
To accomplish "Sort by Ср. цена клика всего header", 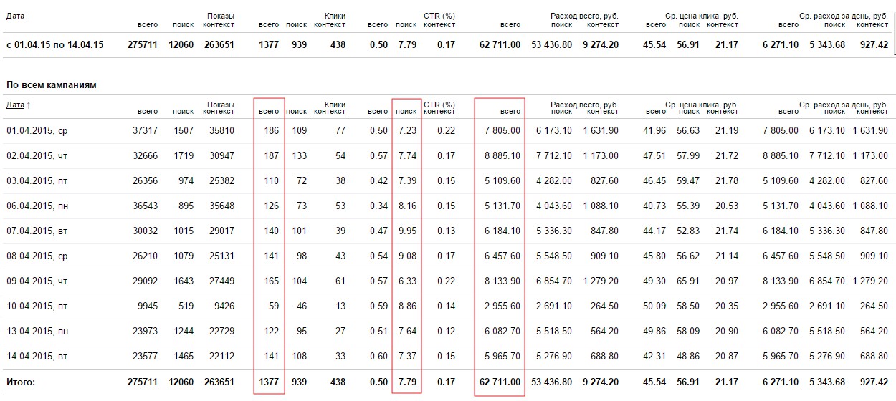I will coord(655,112).
